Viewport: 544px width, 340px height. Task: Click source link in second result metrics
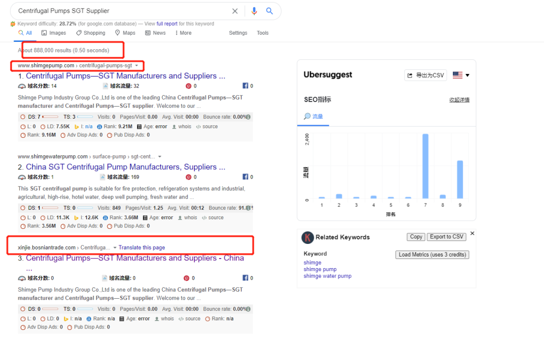pyautogui.click(x=213, y=218)
